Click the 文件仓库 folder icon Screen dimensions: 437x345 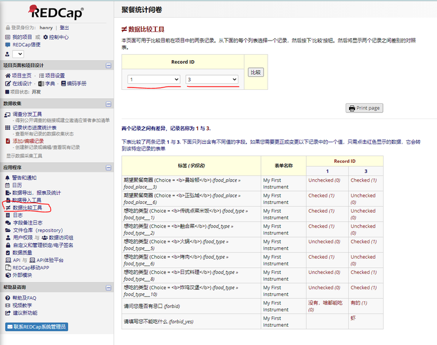8,230
